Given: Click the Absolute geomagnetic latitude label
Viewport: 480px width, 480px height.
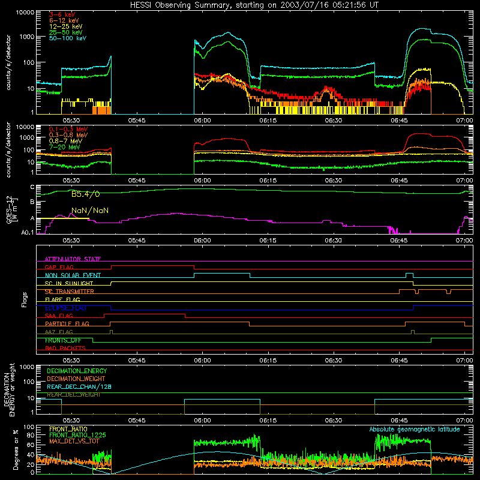Looking at the screenshot, I should click(x=415, y=430).
